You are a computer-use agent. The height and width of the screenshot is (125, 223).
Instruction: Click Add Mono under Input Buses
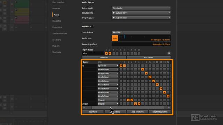pyautogui.click(x=104, y=58)
